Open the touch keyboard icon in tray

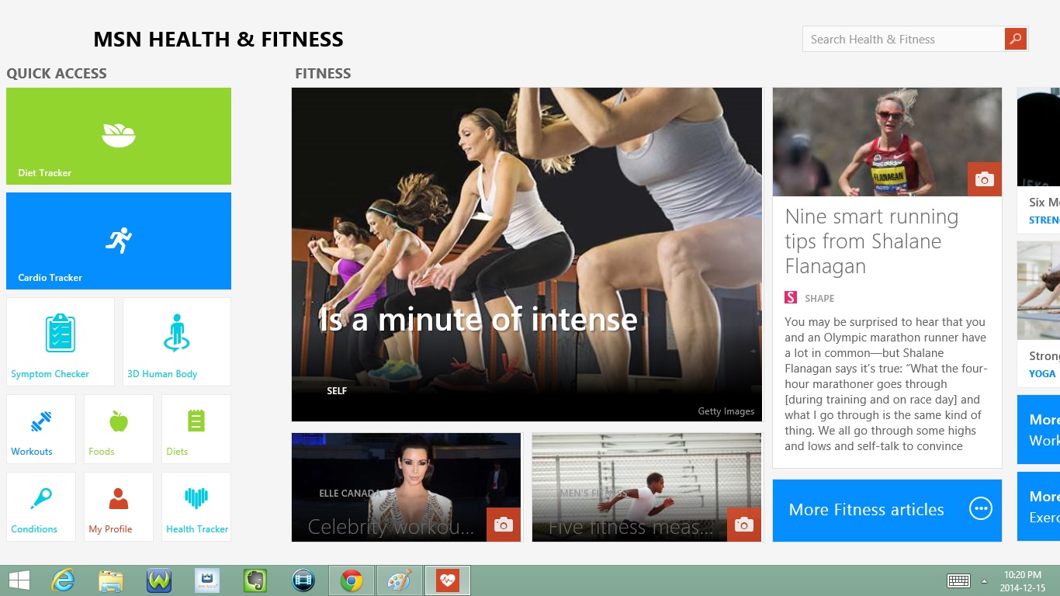click(958, 580)
